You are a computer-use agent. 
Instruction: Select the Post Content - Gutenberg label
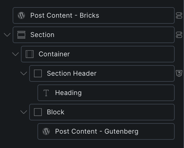97,131
